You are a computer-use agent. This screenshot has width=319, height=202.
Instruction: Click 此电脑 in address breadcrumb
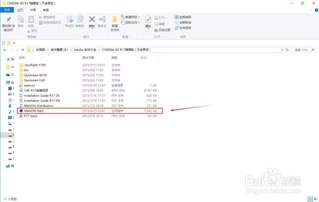40,50
